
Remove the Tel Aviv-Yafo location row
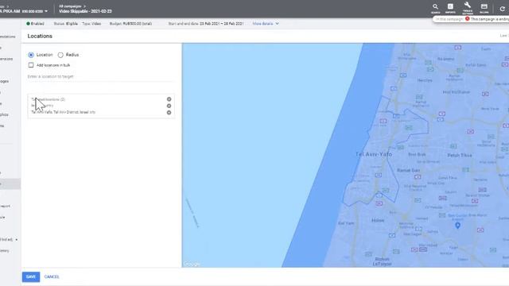169,113
